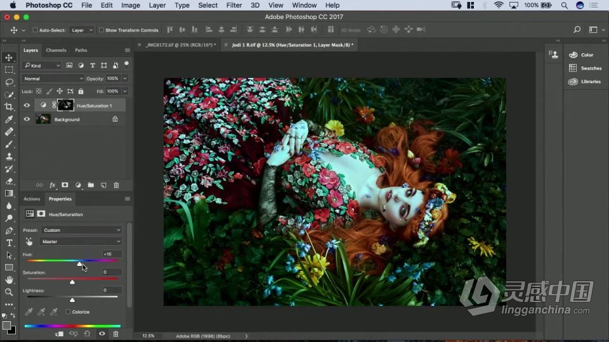Select the Eyedropper tool in toolbar
The height and width of the screenshot is (342, 609).
(9, 119)
